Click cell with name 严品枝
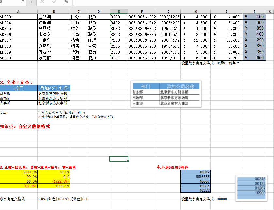 54,28
